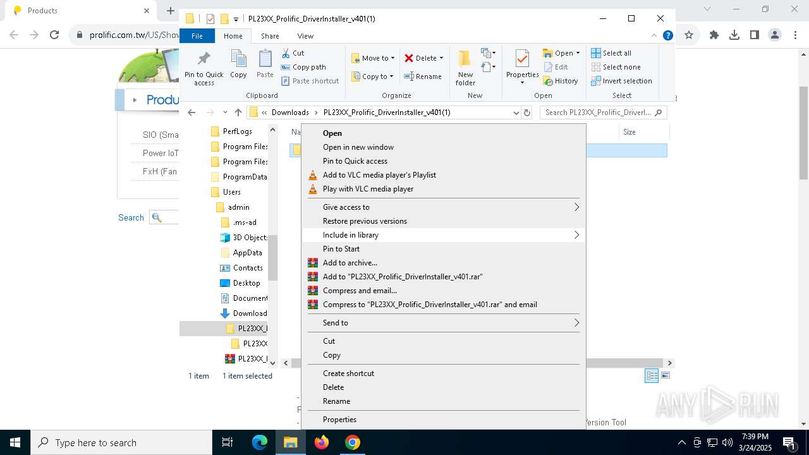Choose Rename in the context menu

click(x=444, y=401)
